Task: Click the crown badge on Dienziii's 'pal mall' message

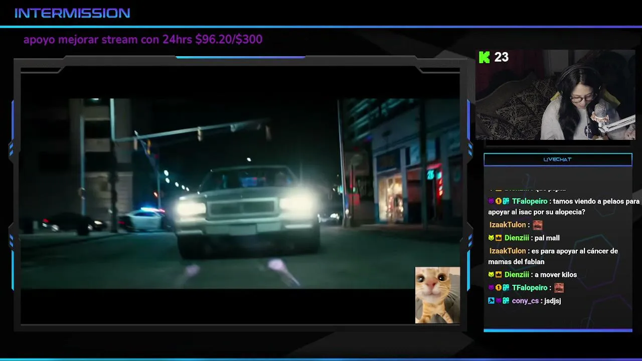Action: point(499,238)
